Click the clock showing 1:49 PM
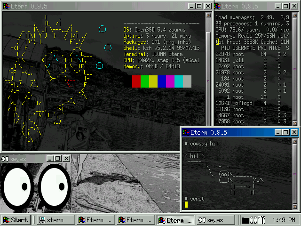The image size is (301, 226). pos(284,220)
